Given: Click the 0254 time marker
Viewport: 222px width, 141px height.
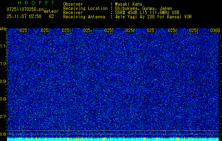Looking at the screenshot, I should click(x=88, y=30).
